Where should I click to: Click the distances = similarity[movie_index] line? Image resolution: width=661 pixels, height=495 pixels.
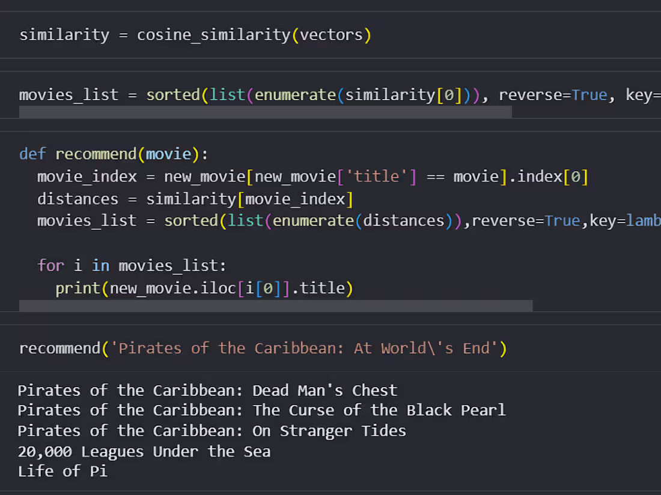click(195, 199)
